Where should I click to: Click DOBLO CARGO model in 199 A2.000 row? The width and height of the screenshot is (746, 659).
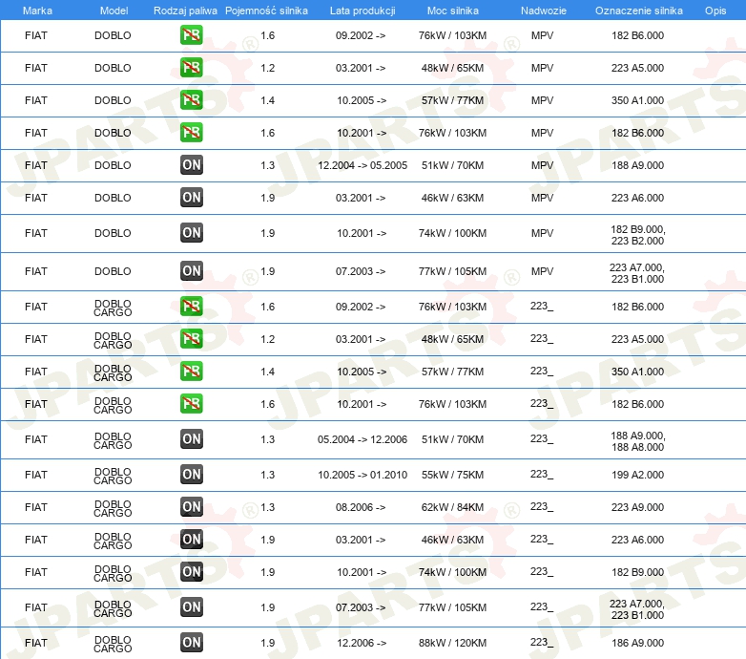pyautogui.click(x=113, y=476)
